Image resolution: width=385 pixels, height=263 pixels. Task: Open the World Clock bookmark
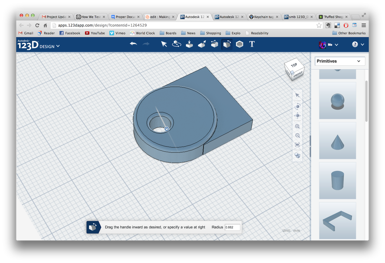(142, 33)
